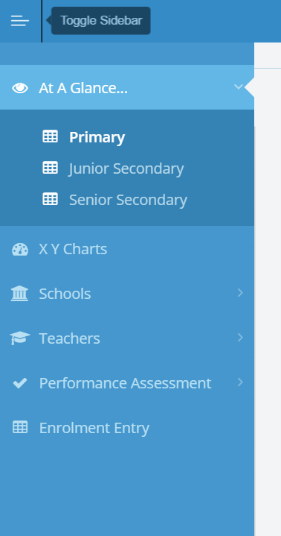Viewport: 281px width, 536px height.
Task: Click the eye icon beside At A Glance
Action: (x=20, y=88)
